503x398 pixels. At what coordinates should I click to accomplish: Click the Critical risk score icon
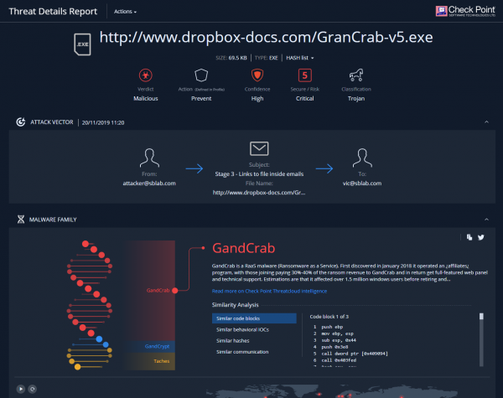click(305, 76)
